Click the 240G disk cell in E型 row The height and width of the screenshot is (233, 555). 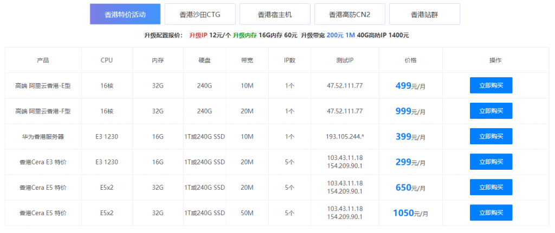pos(204,85)
